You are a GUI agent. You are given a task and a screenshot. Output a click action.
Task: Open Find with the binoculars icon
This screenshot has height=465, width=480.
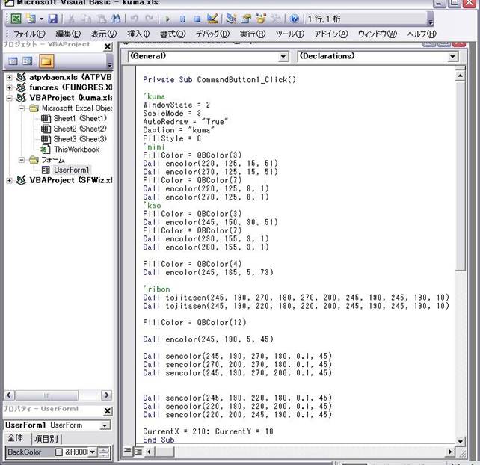[x=115, y=19]
